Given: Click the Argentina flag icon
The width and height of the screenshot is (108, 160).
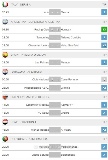Looking at the screenshot, I should point(5,22).
